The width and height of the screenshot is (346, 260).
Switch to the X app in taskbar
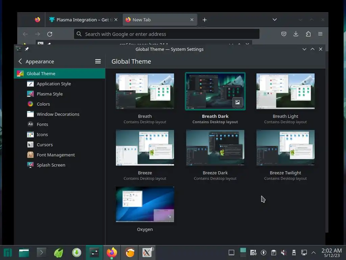click(x=147, y=253)
